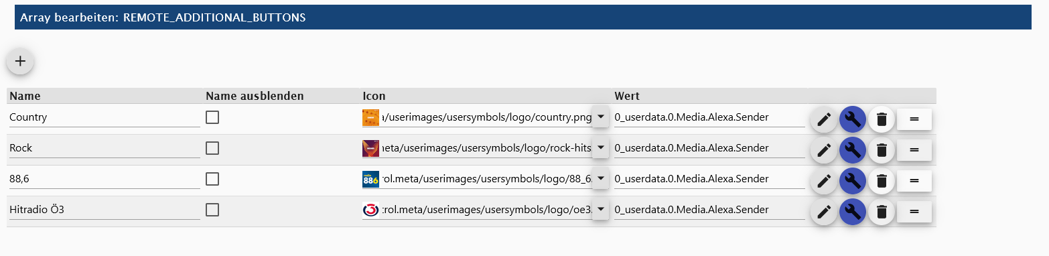
Task: Select the Rock logo thumbnail
Action: 370,149
